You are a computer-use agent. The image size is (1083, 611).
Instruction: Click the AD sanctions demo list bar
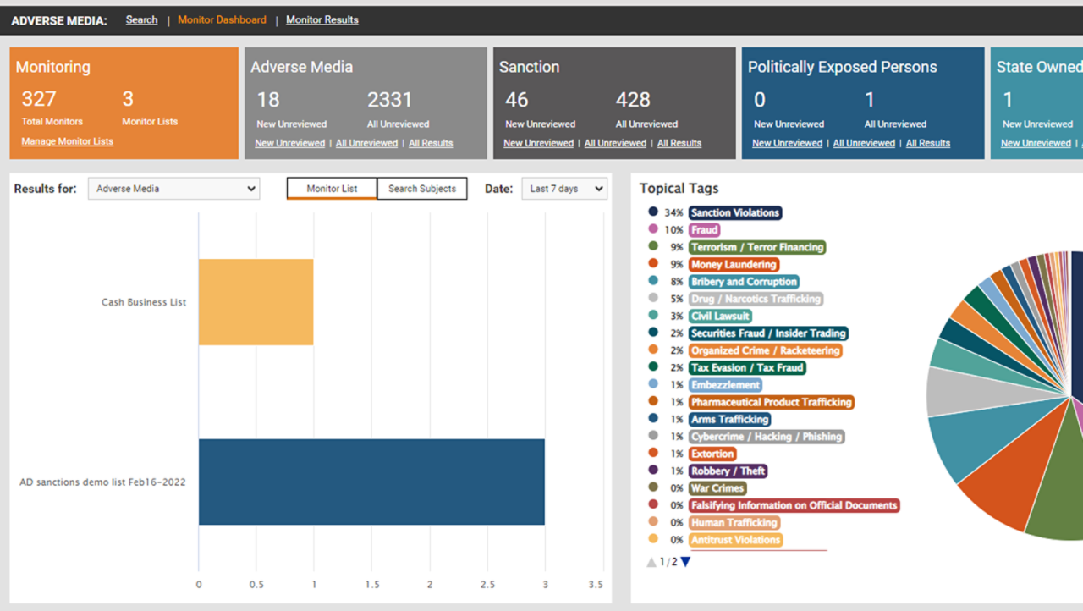(371, 482)
